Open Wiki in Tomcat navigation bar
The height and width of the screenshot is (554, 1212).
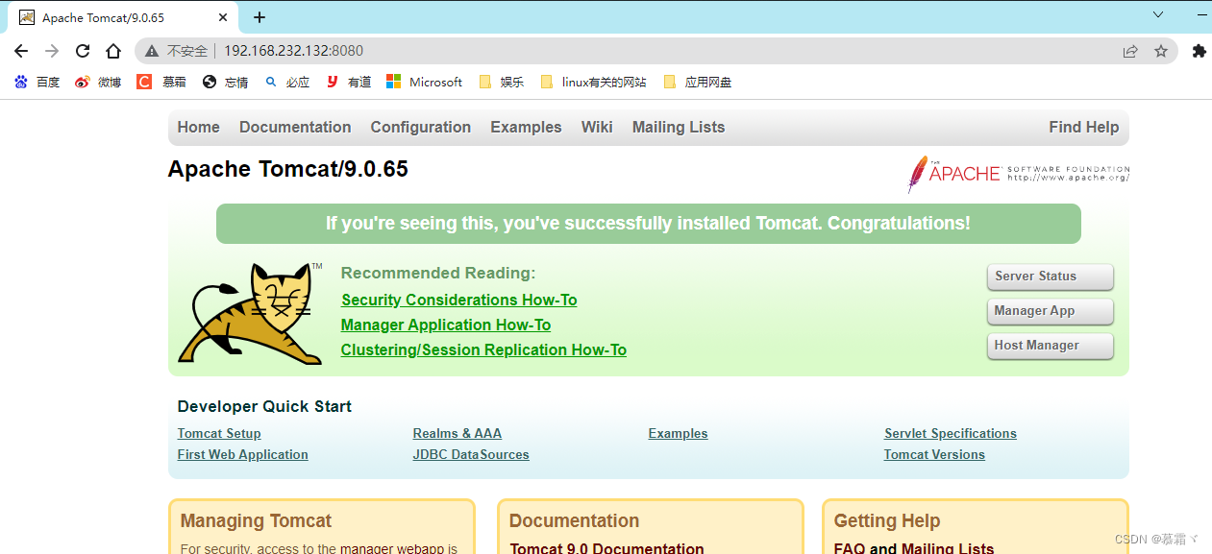pyautogui.click(x=597, y=127)
